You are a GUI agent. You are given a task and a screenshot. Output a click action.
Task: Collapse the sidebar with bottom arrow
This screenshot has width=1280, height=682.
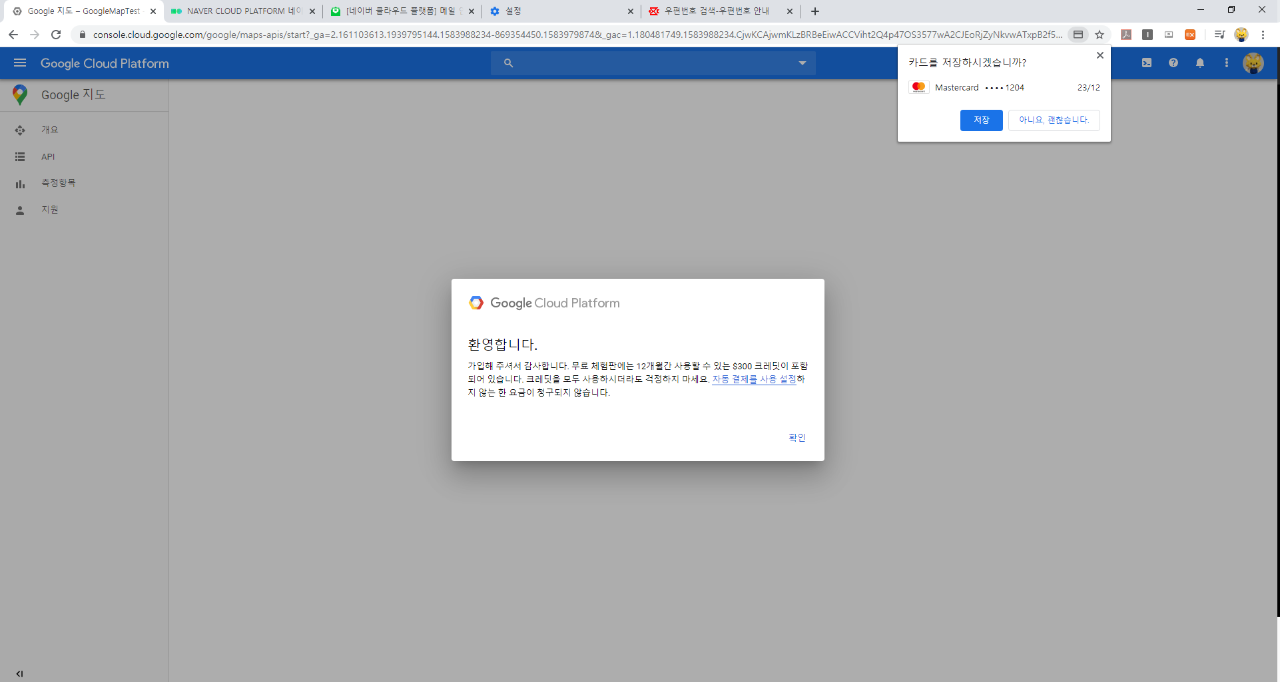coord(19,673)
